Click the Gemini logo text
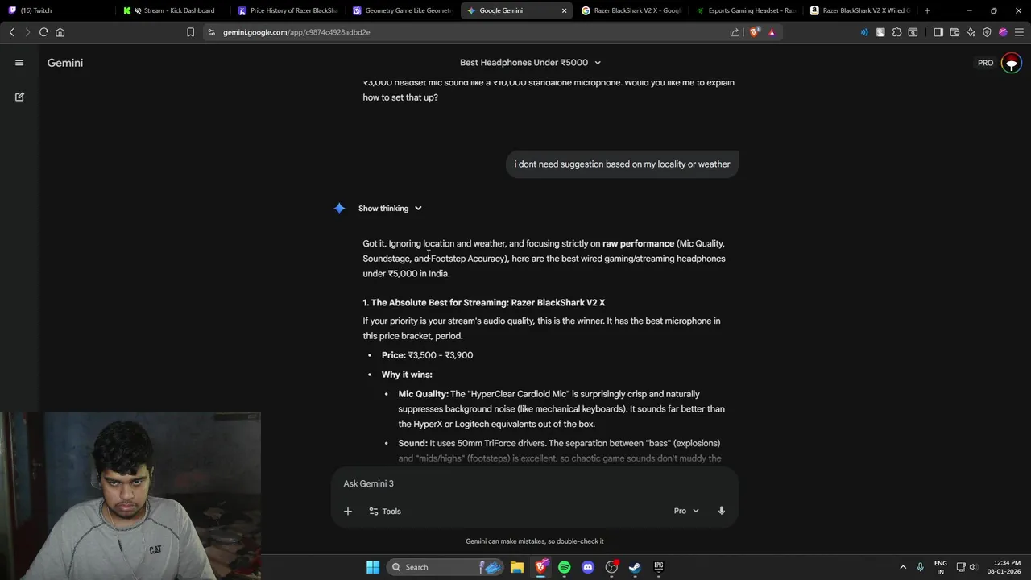 65,63
